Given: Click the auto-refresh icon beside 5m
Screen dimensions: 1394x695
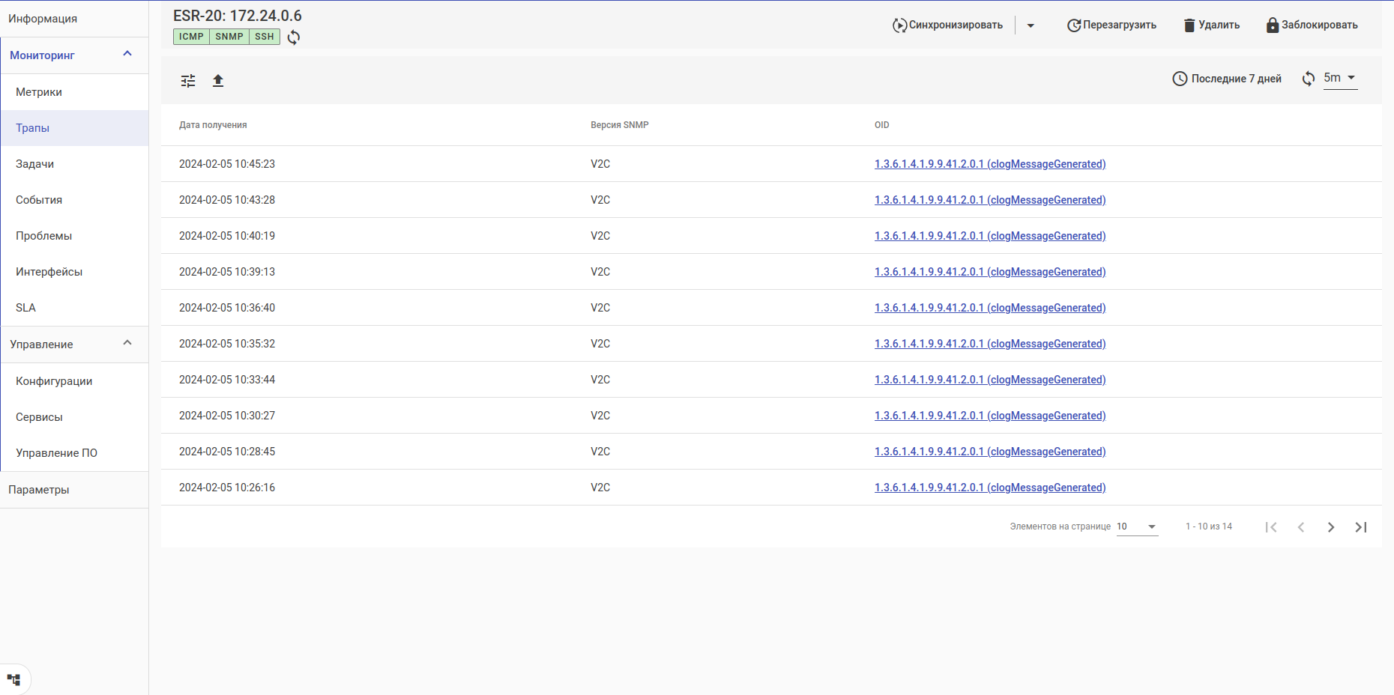Looking at the screenshot, I should [1309, 79].
